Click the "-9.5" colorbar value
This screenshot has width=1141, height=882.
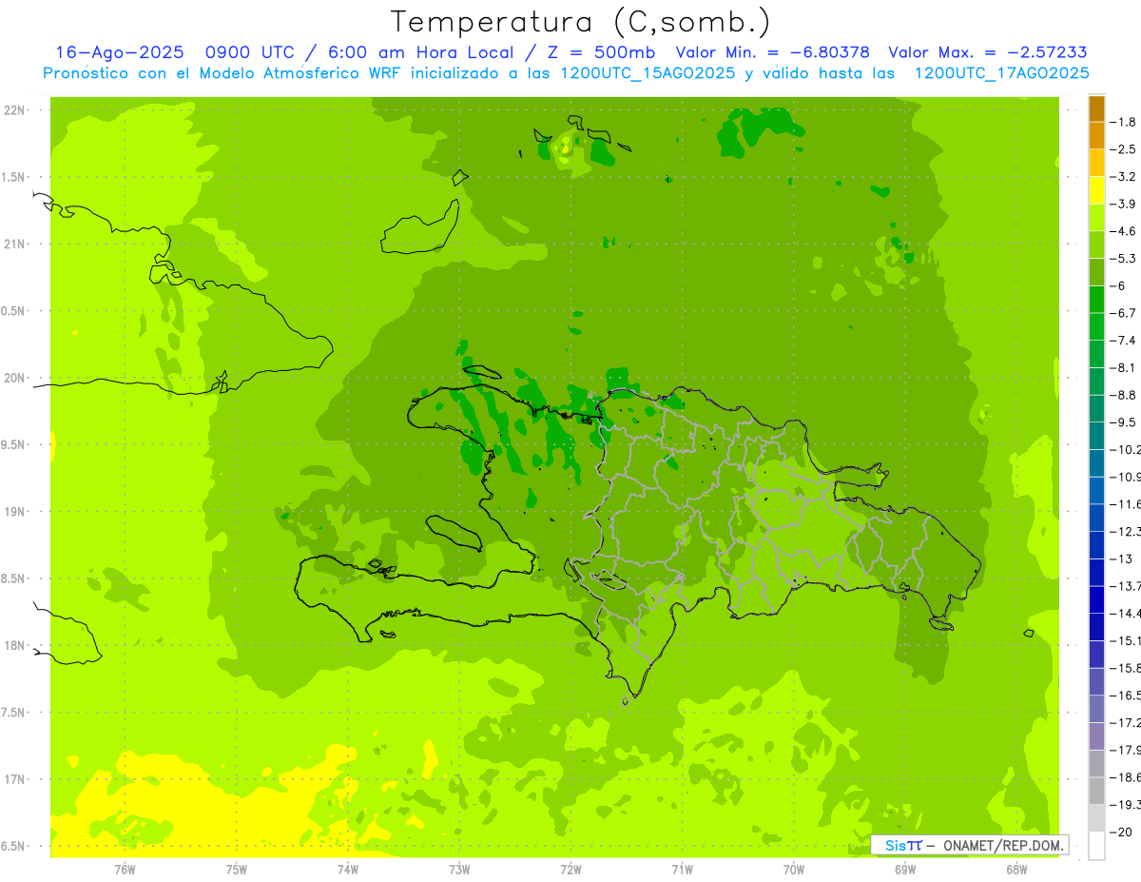(x=1123, y=422)
